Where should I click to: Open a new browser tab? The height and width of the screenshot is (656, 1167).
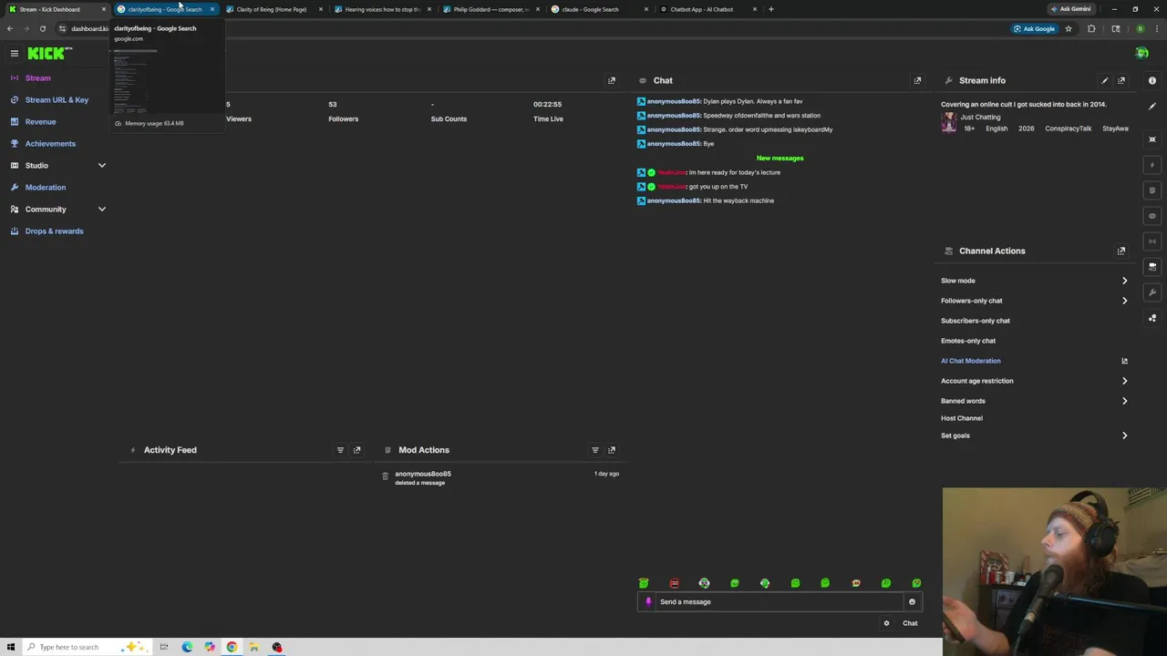(771, 9)
